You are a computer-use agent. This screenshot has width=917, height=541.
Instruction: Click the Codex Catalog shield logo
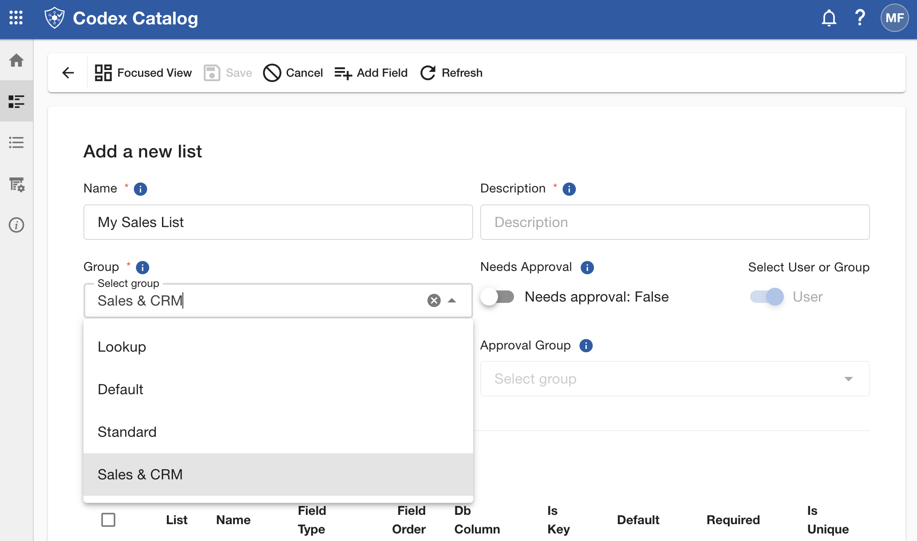click(x=55, y=18)
